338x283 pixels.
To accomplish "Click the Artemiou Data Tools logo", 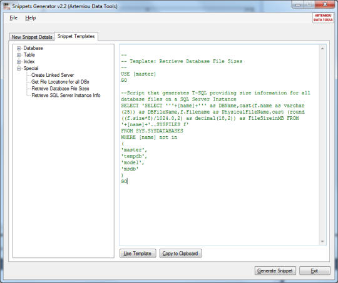I will [323, 17].
